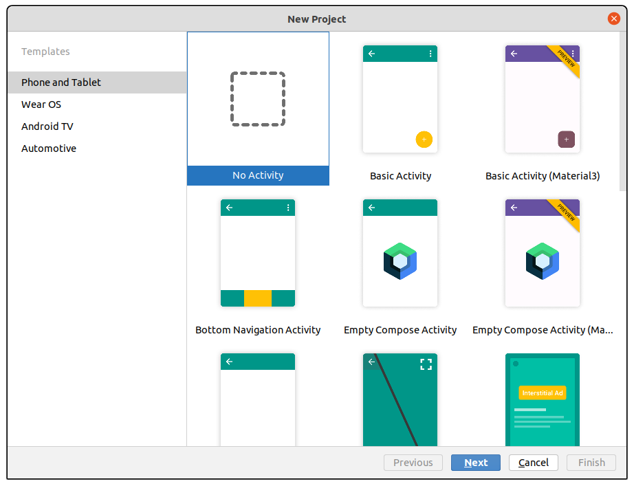The width and height of the screenshot is (634, 486).
Task: Click the plus button in Basic Activity (Material3) preview
Action: click(x=566, y=140)
